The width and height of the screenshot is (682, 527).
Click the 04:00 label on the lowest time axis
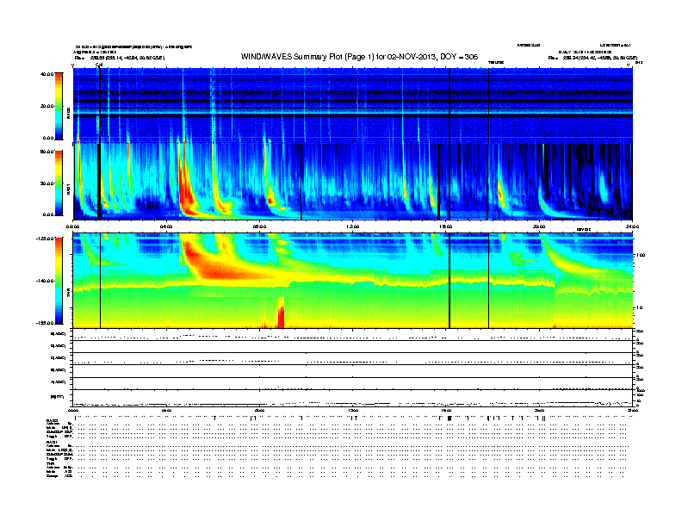[x=166, y=411]
